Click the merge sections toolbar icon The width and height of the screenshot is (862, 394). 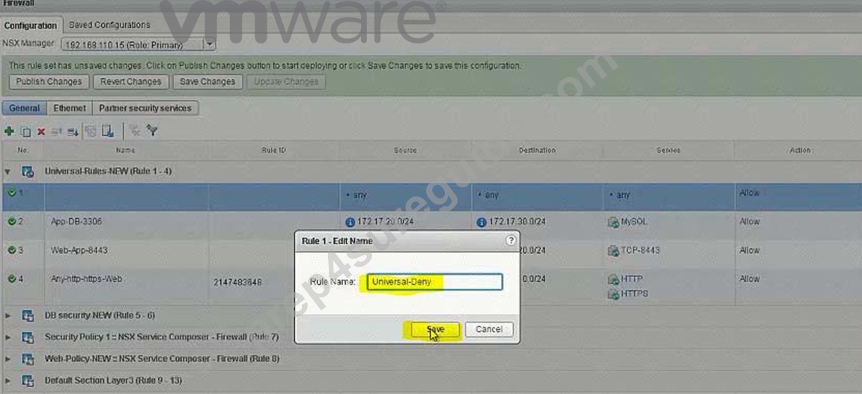pyautogui.click(x=91, y=131)
